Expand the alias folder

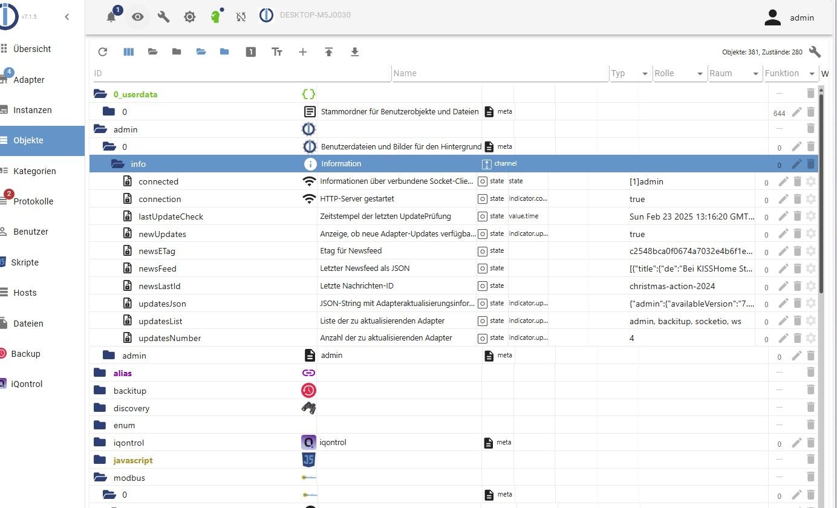[x=100, y=373]
